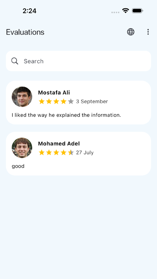Click the Evaluations page title
Image resolution: width=157 pixels, height=279 pixels.
(25, 32)
